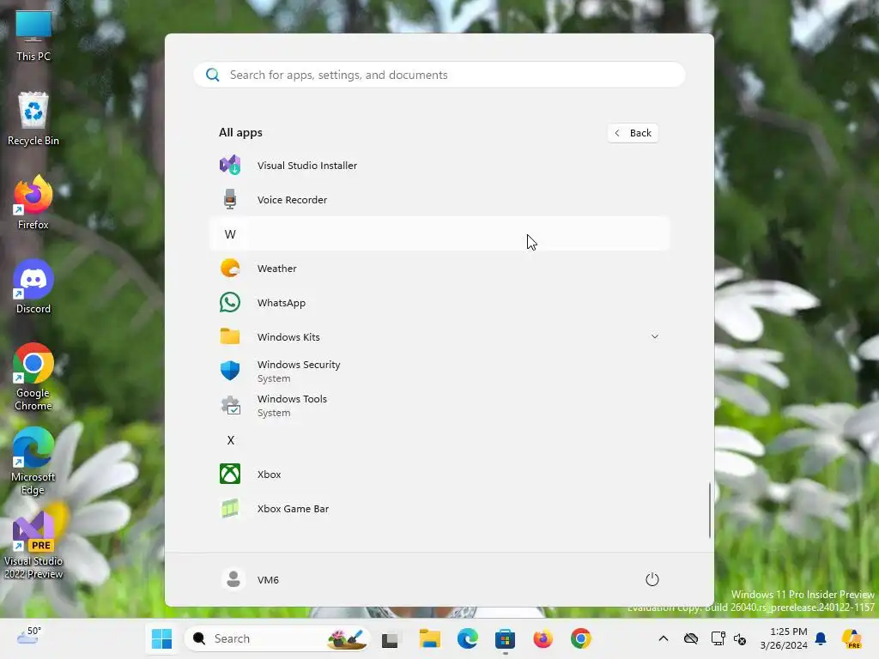Go Back from All apps
Image resolution: width=879 pixels, height=659 pixels.
point(633,133)
